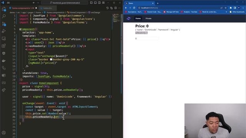This screenshot has height=138, width=246.
Task: Toggle the bottom panel layout button
Action: 95,3
